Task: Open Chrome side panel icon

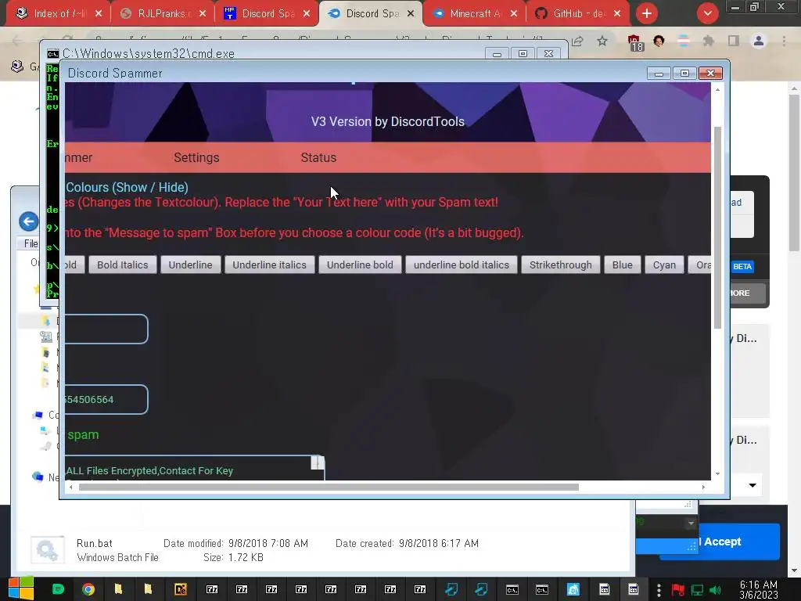Action: point(734,41)
